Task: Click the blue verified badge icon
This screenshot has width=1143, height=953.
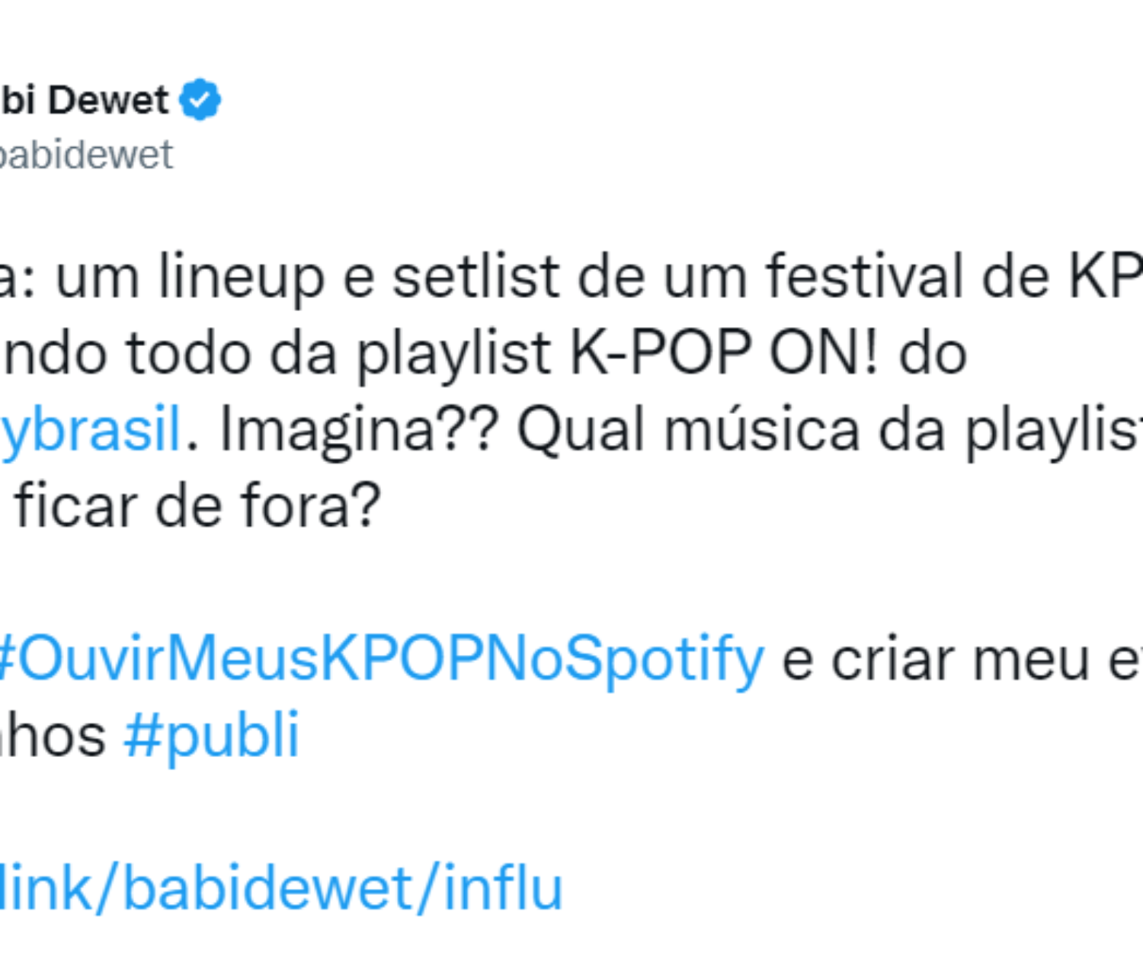Action: pyautogui.click(x=200, y=100)
